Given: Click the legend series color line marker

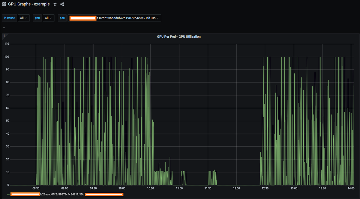Looking at the screenshot, I should point(8,194).
